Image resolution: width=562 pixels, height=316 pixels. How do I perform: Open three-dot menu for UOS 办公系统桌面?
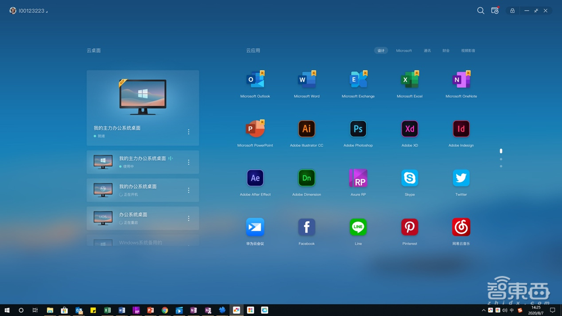tap(188, 218)
